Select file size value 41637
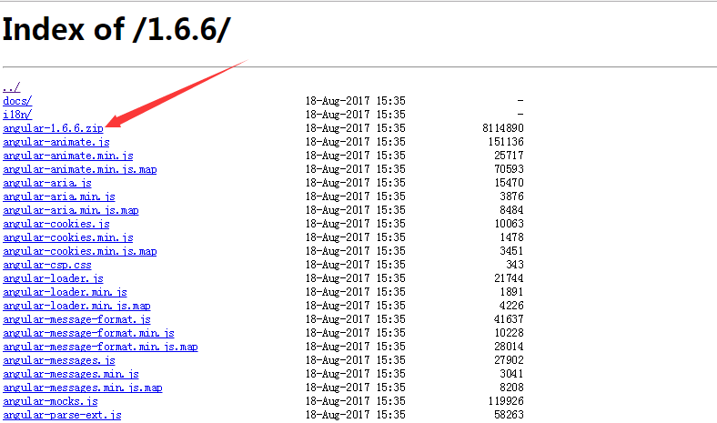The height and width of the screenshot is (423, 717). [x=509, y=319]
